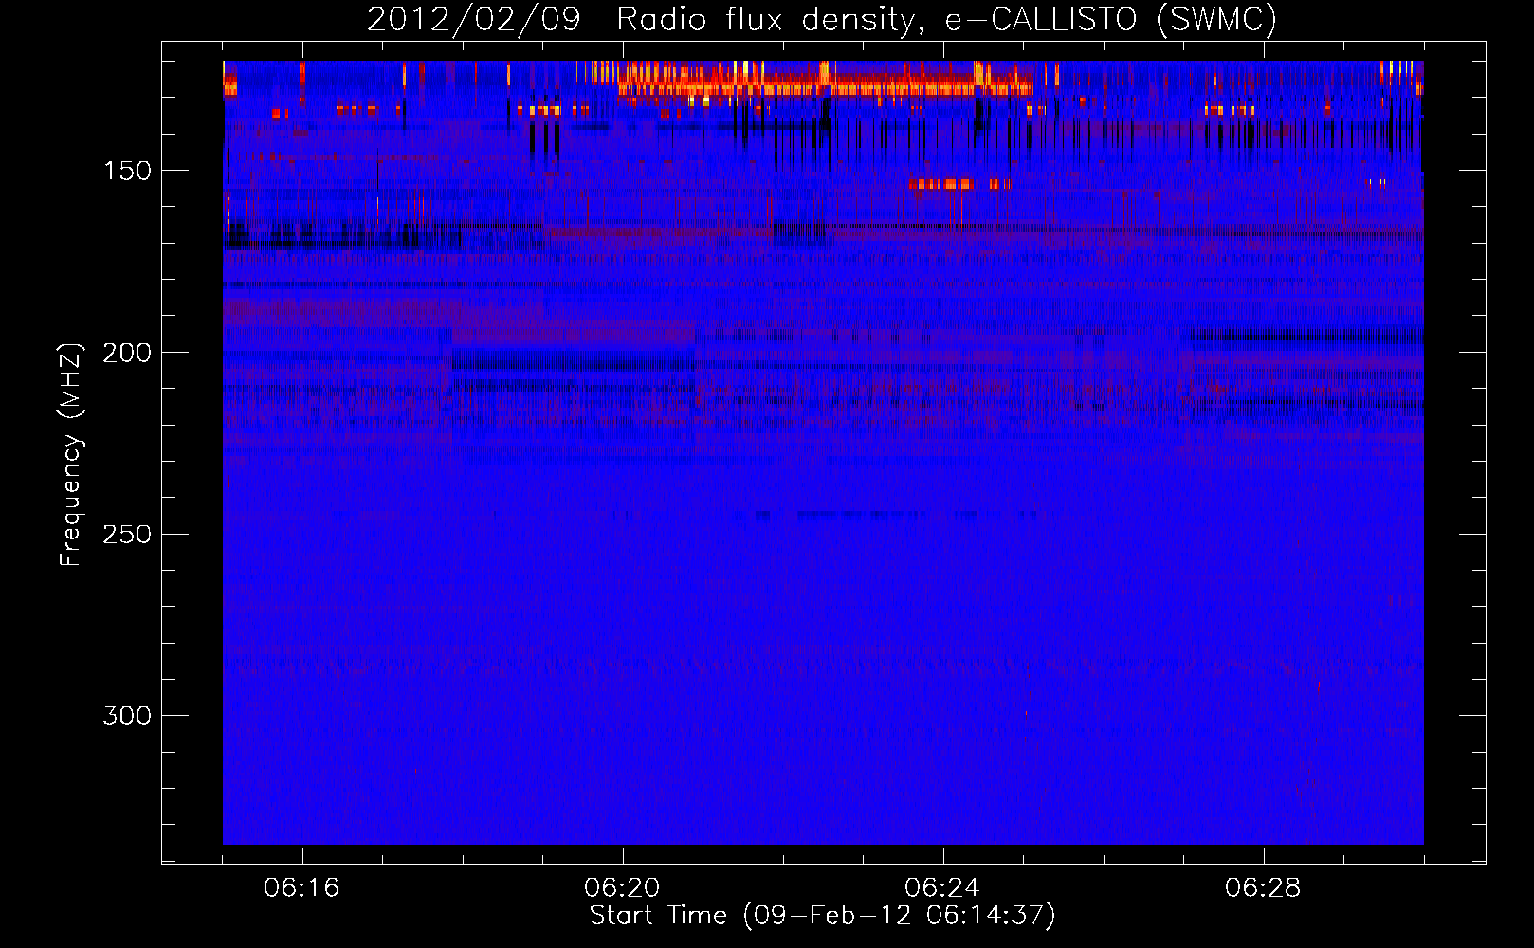Click the 200 frequency tick label
Screen dimensions: 1534x948
coord(127,353)
